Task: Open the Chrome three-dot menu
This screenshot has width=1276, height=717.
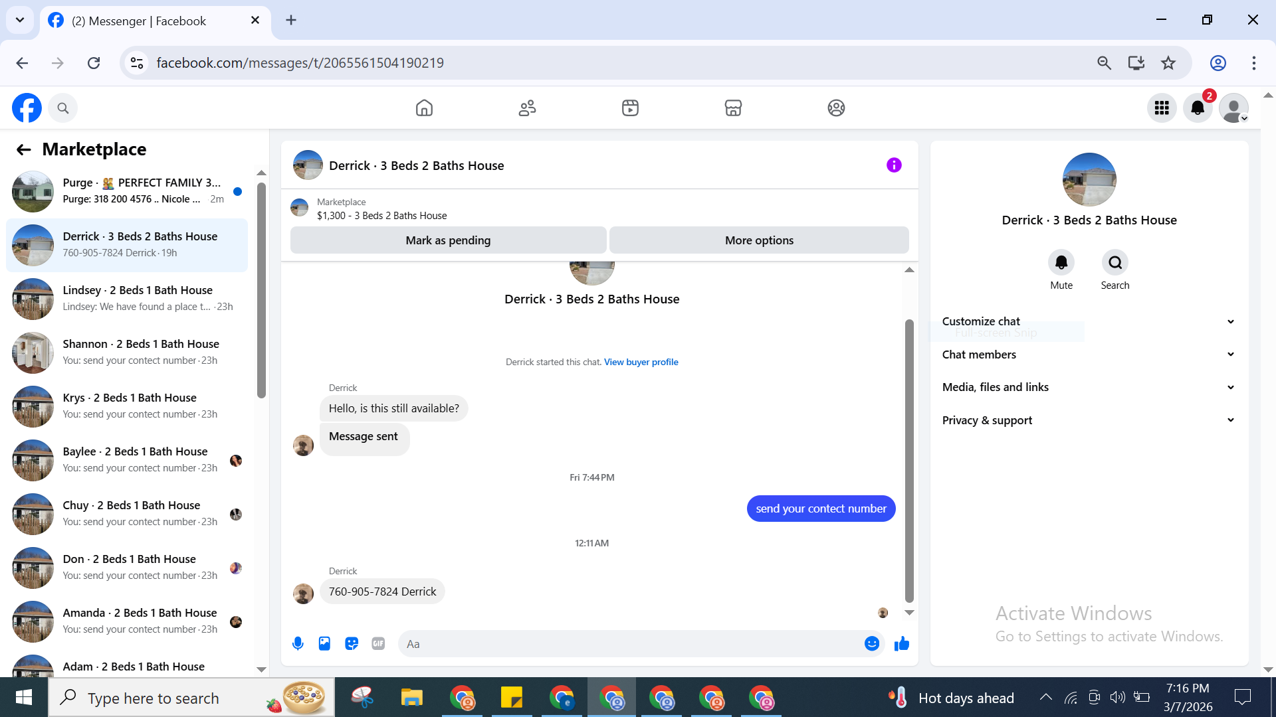Action: tap(1254, 63)
